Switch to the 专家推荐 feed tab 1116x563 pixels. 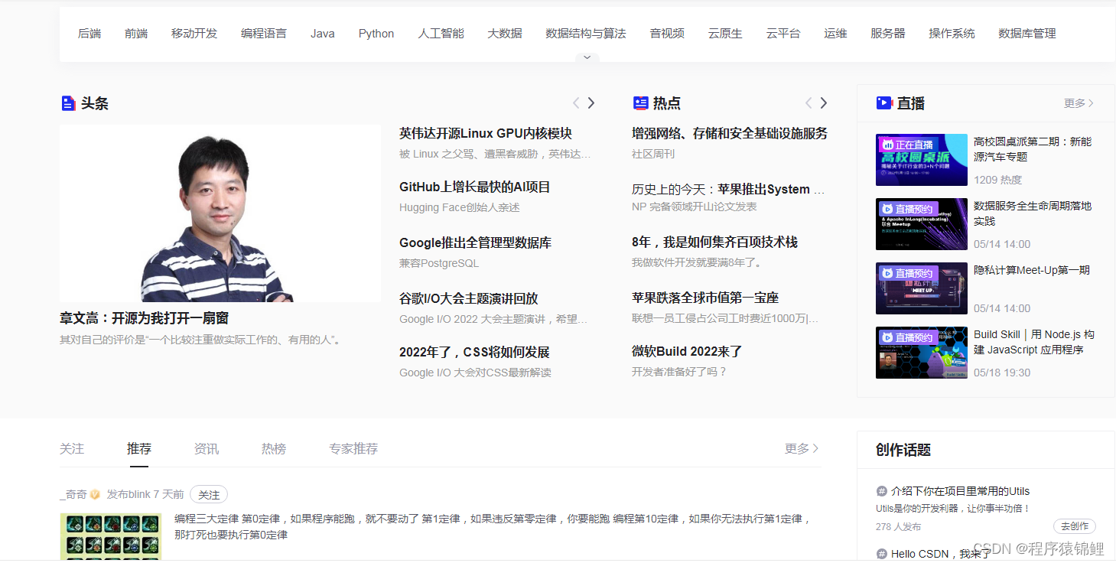(x=353, y=448)
